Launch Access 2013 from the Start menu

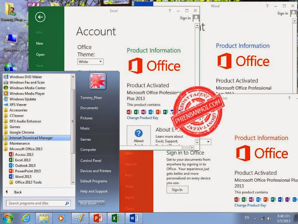(x=24, y=155)
